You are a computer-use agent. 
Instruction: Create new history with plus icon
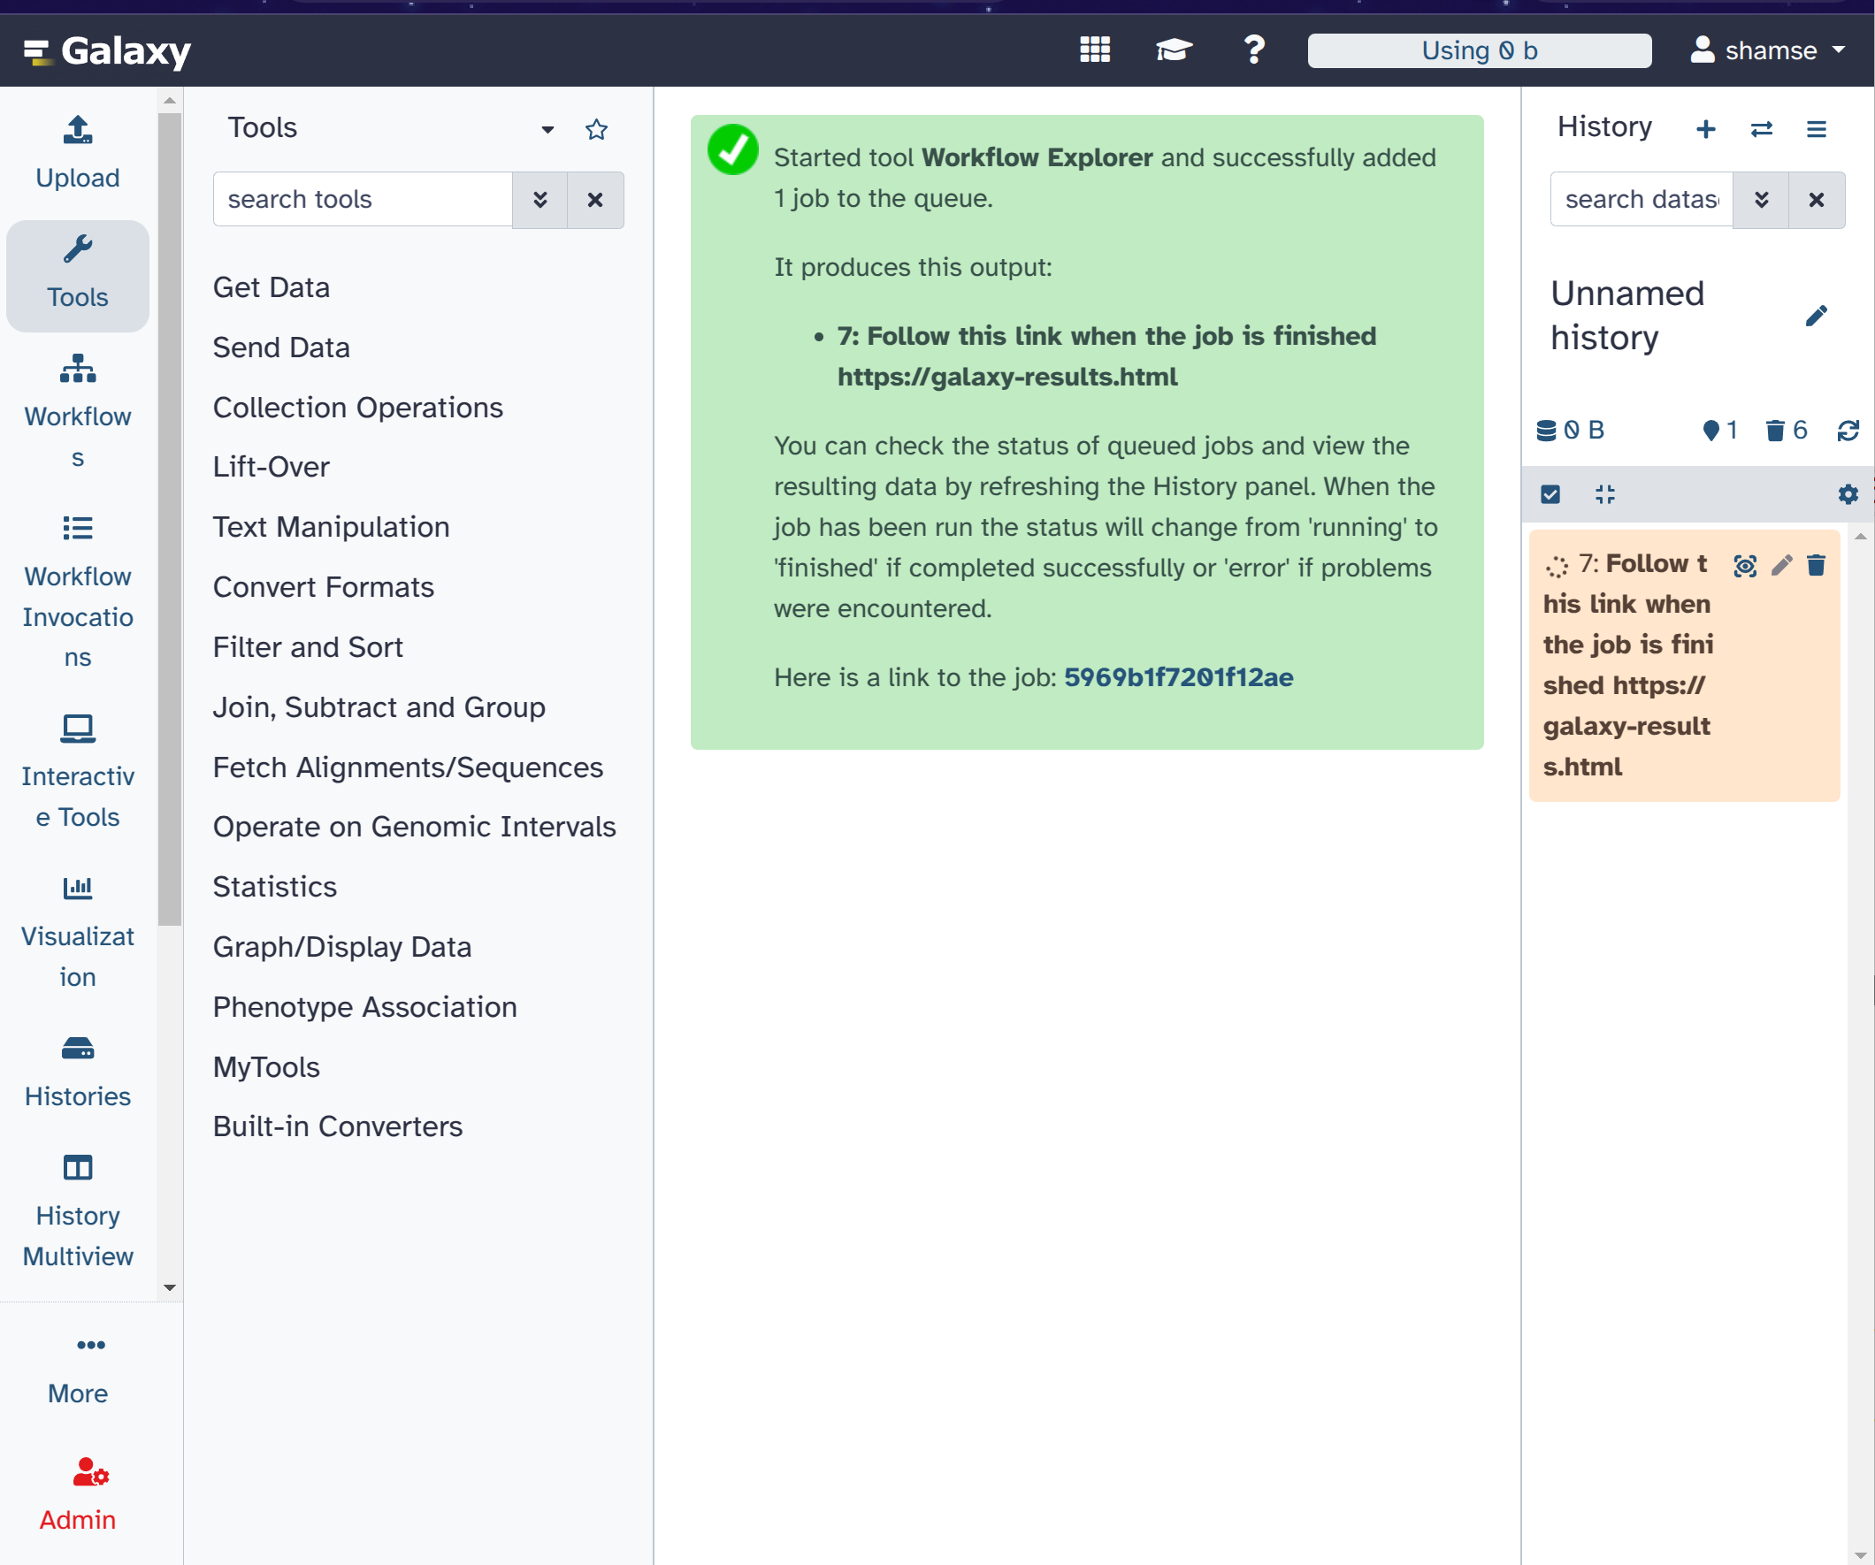click(1705, 129)
